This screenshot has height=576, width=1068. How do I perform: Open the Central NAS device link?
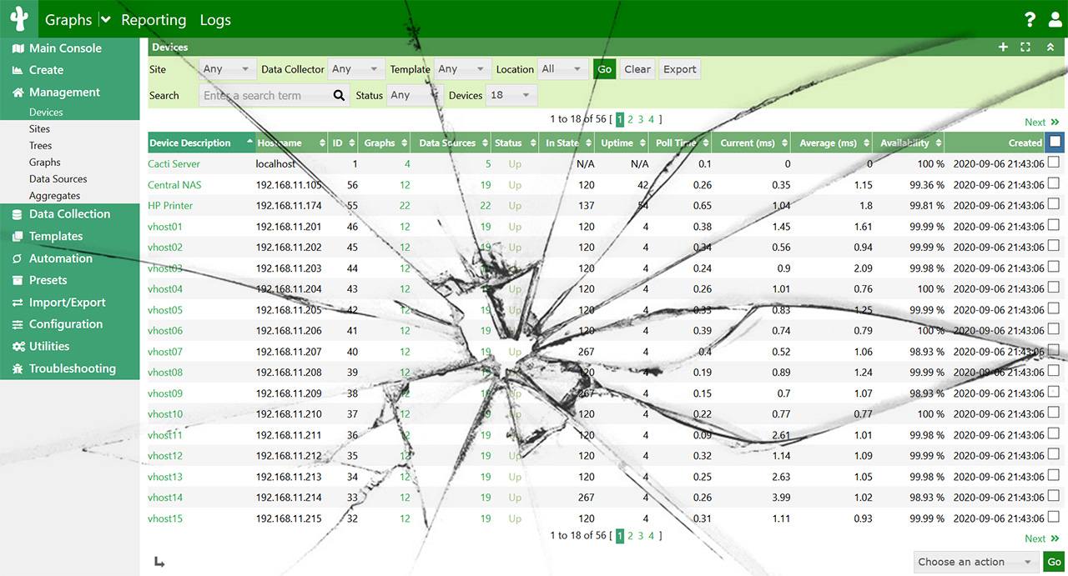174,184
